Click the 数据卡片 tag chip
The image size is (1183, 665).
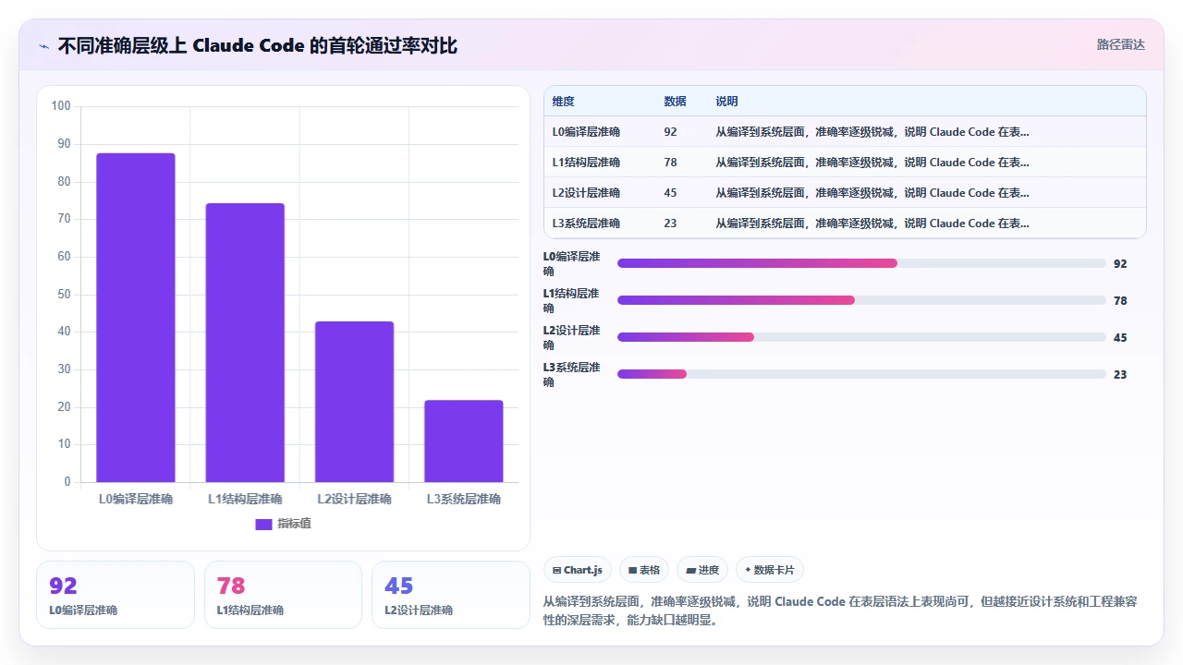[770, 570]
